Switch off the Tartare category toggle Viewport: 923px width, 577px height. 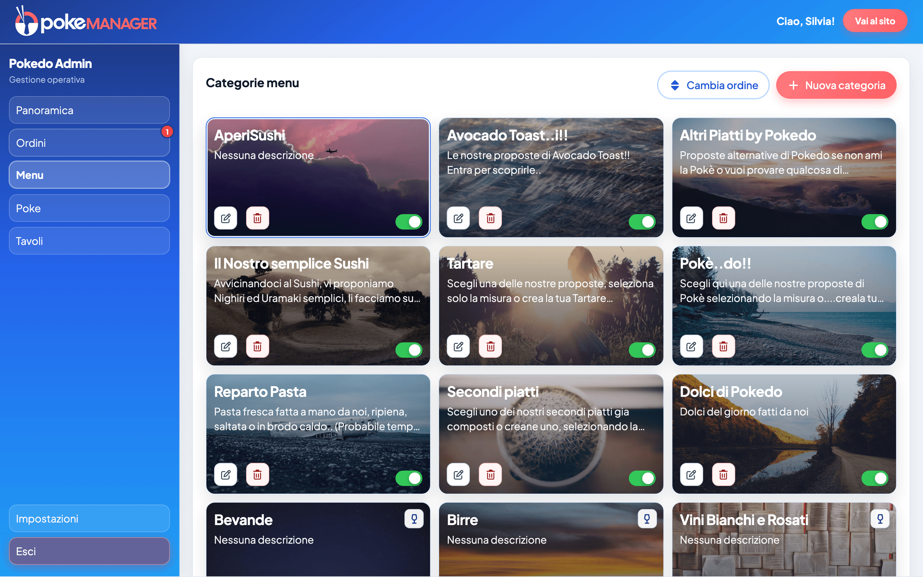[642, 350]
